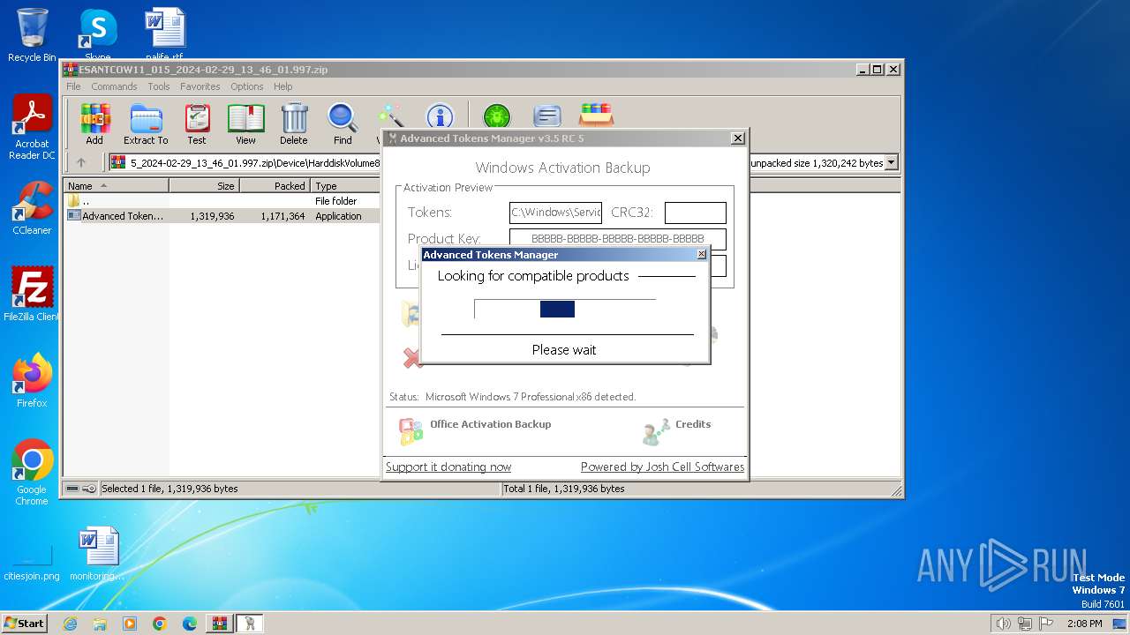1130x635 pixels.
Task: Click the Delete trash icon in WinRAR
Action: click(x=294, y=124)
